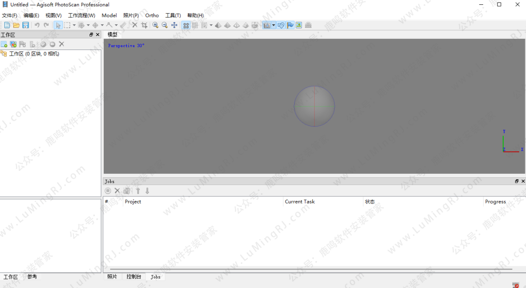The width and height of the screenshot is (526, 288).
Task: Click the Zoom In magnifier icon
Action: pyautogui.click(x=155, y=25)
